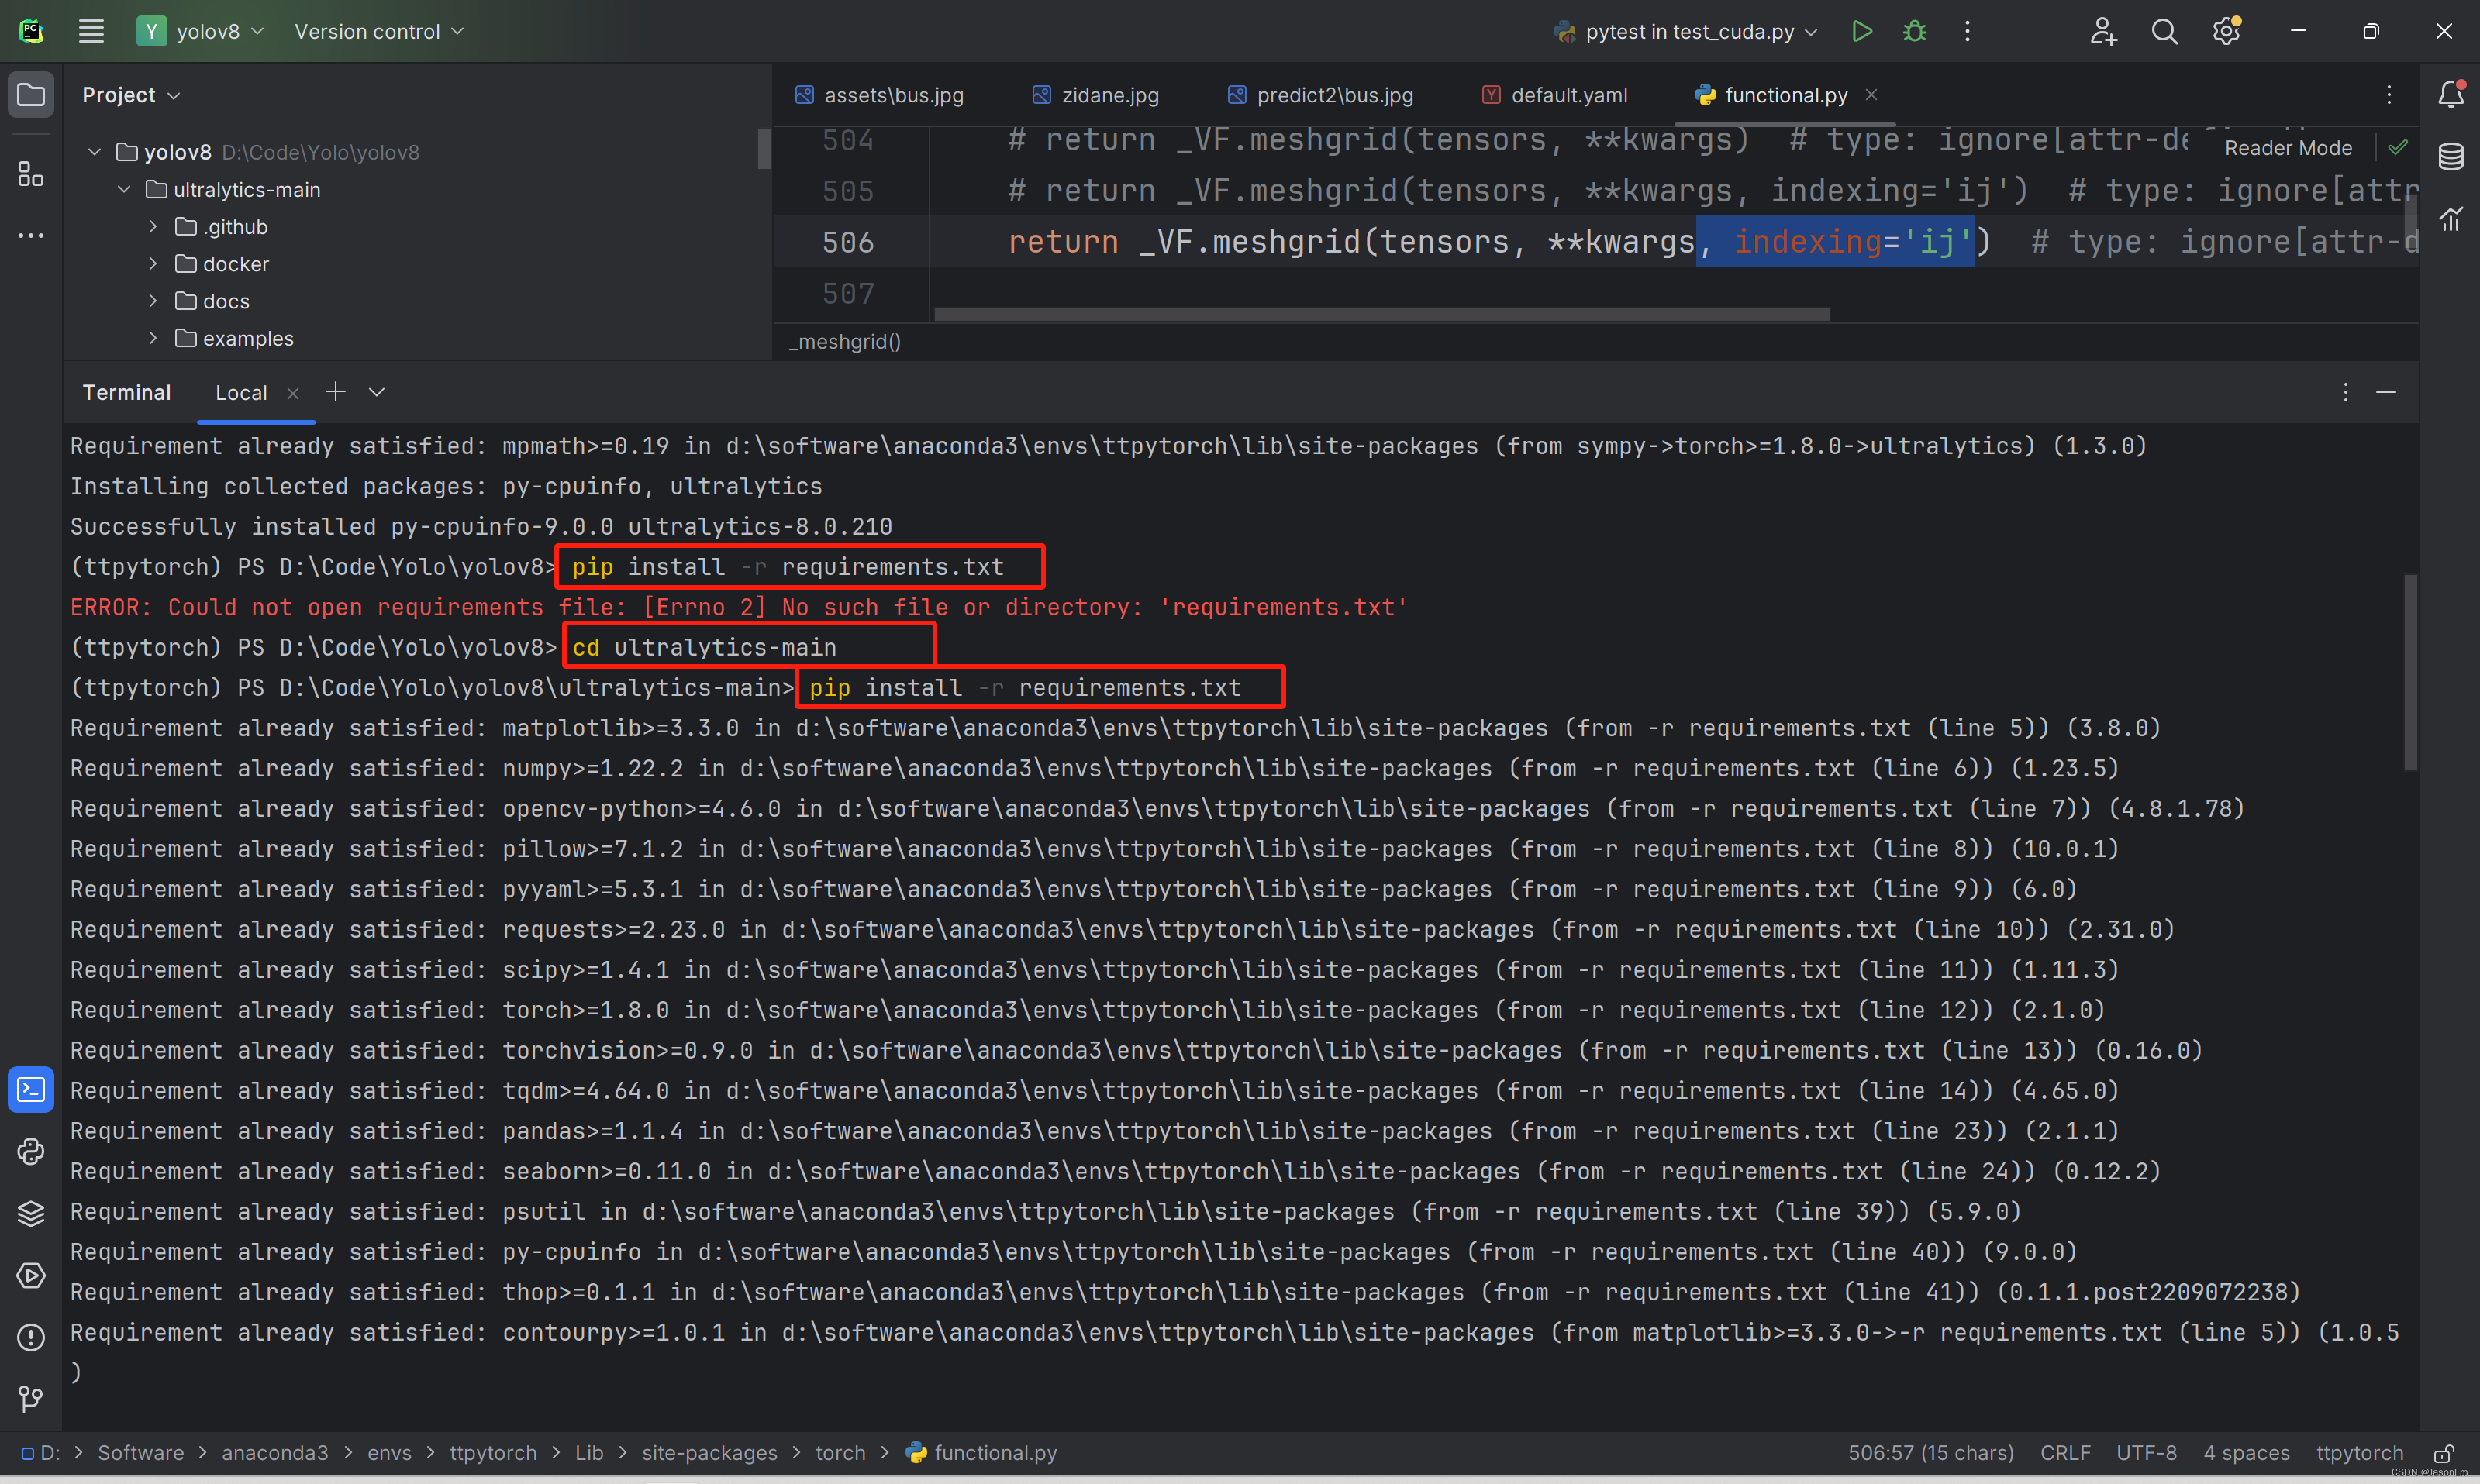The height and width of the screenshot is (1484, 2480).
Task: Open the Notifications bell
Action: [x=2450, y=94]
